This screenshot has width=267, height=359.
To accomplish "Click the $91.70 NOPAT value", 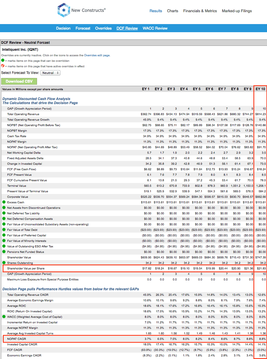I will pyautogui.click(x=262, y=147).
